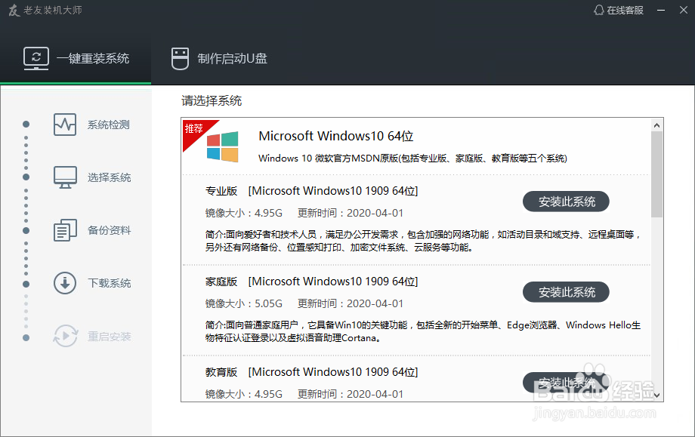Viewport: 695px width, 437px height.
Task: Click the 选择系统 monitor icon
Action: (x=65, y=177)
